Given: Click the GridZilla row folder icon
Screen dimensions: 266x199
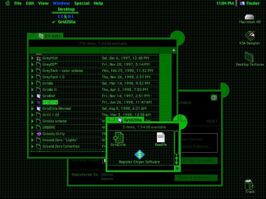Looking at the screenshot, I should [x=39, y=102].
